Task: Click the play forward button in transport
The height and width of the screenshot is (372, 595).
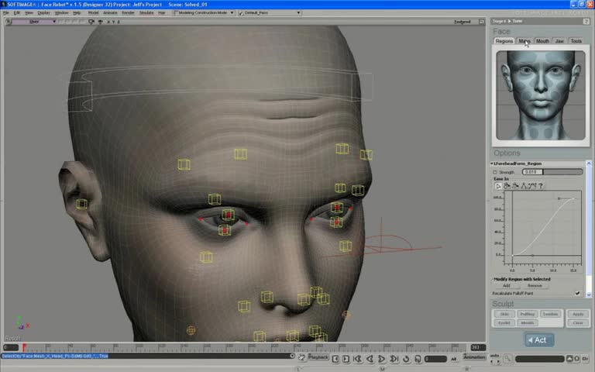Action: pyautogui.click(x=382, y=359)
